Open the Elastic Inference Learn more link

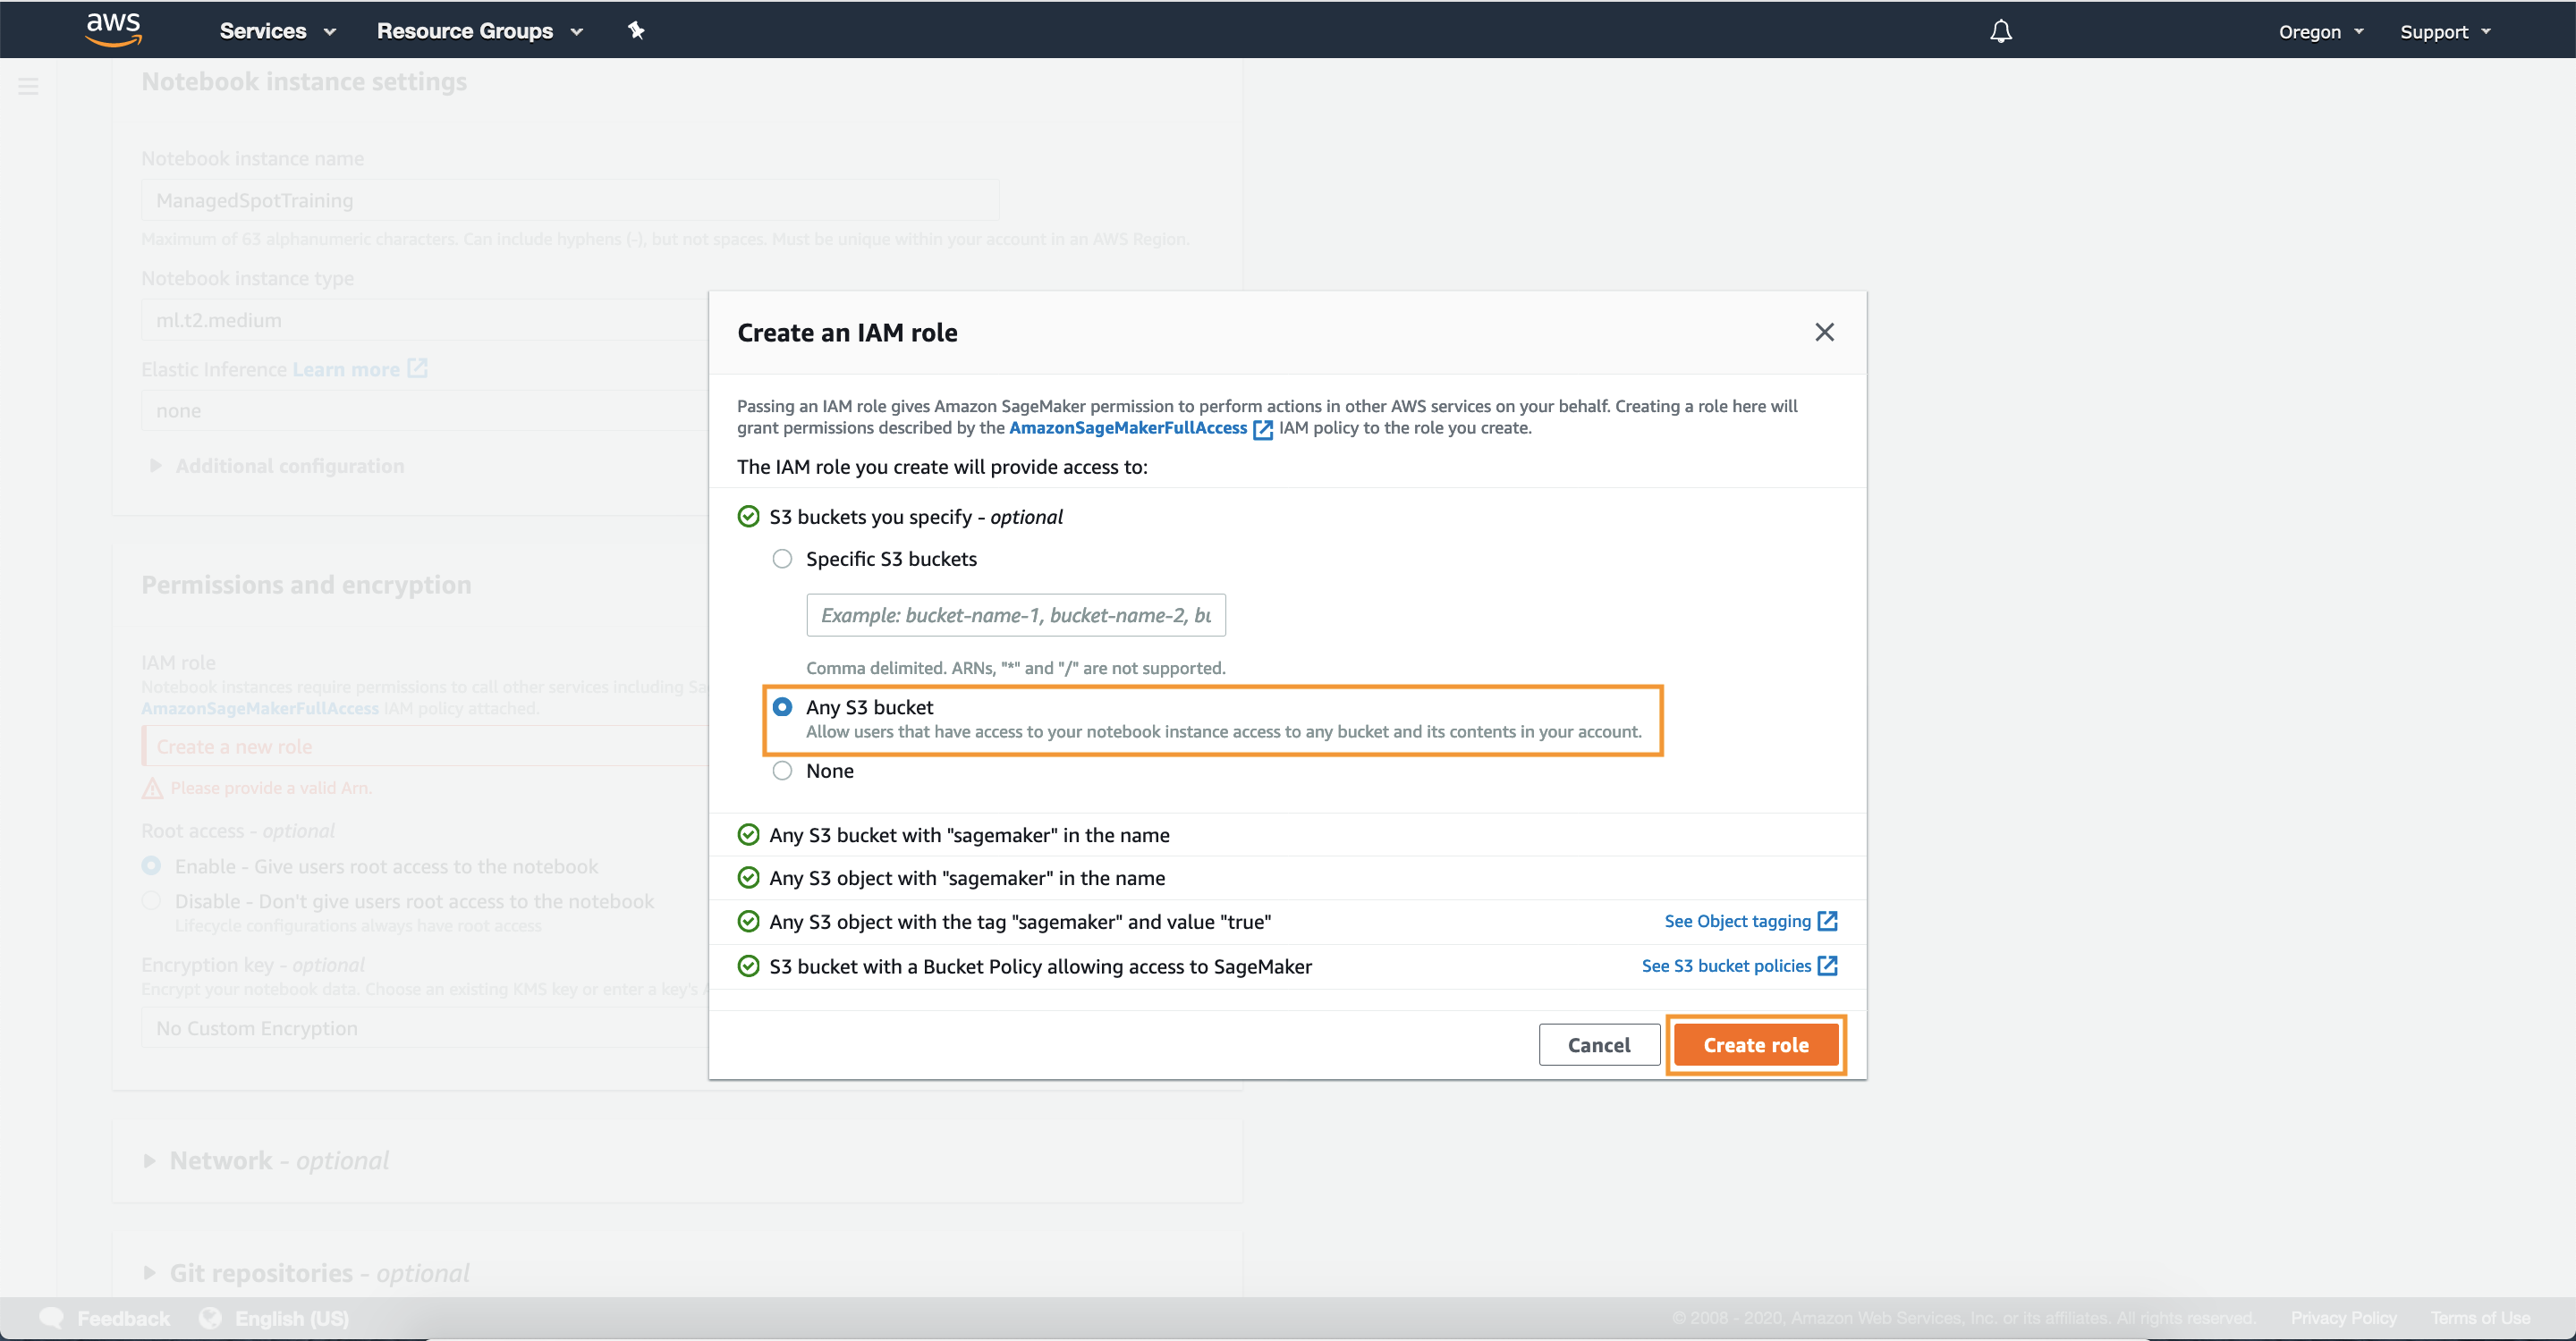coord(346,370)
